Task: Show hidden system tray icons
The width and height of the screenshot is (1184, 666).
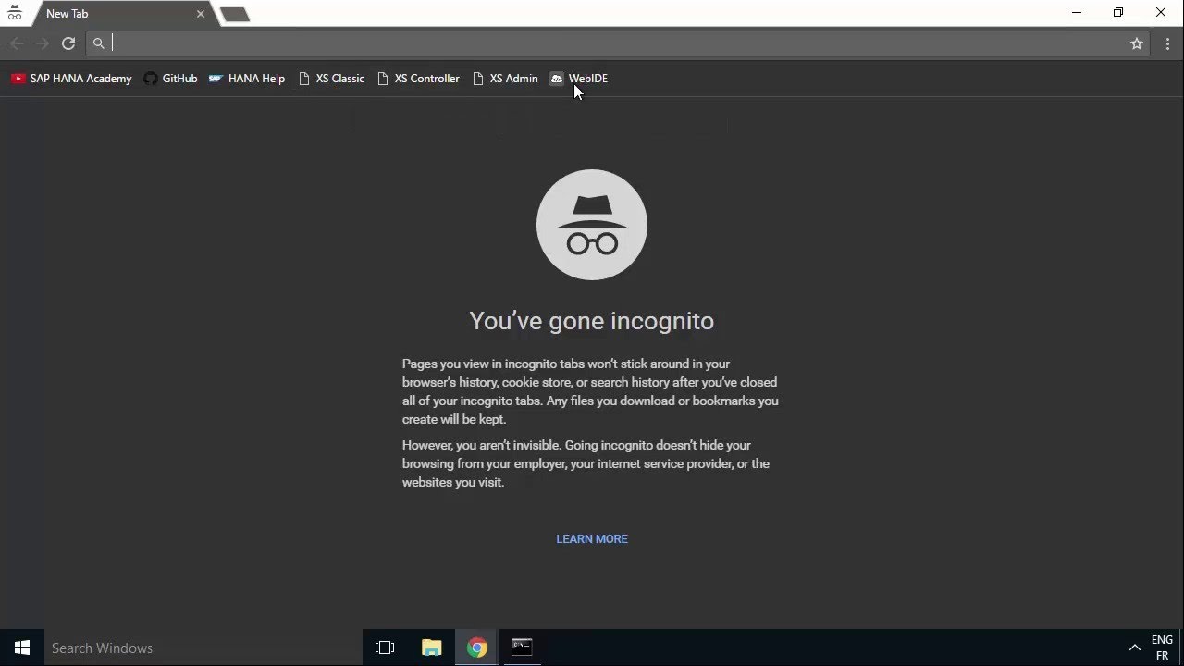Action: pyautogui.click(x=1134, y=647)
